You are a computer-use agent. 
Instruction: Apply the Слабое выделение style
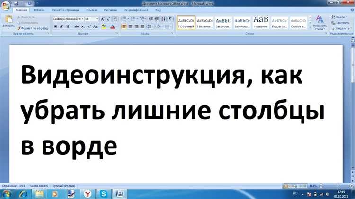pyautogui.click(x=298, y=23)
